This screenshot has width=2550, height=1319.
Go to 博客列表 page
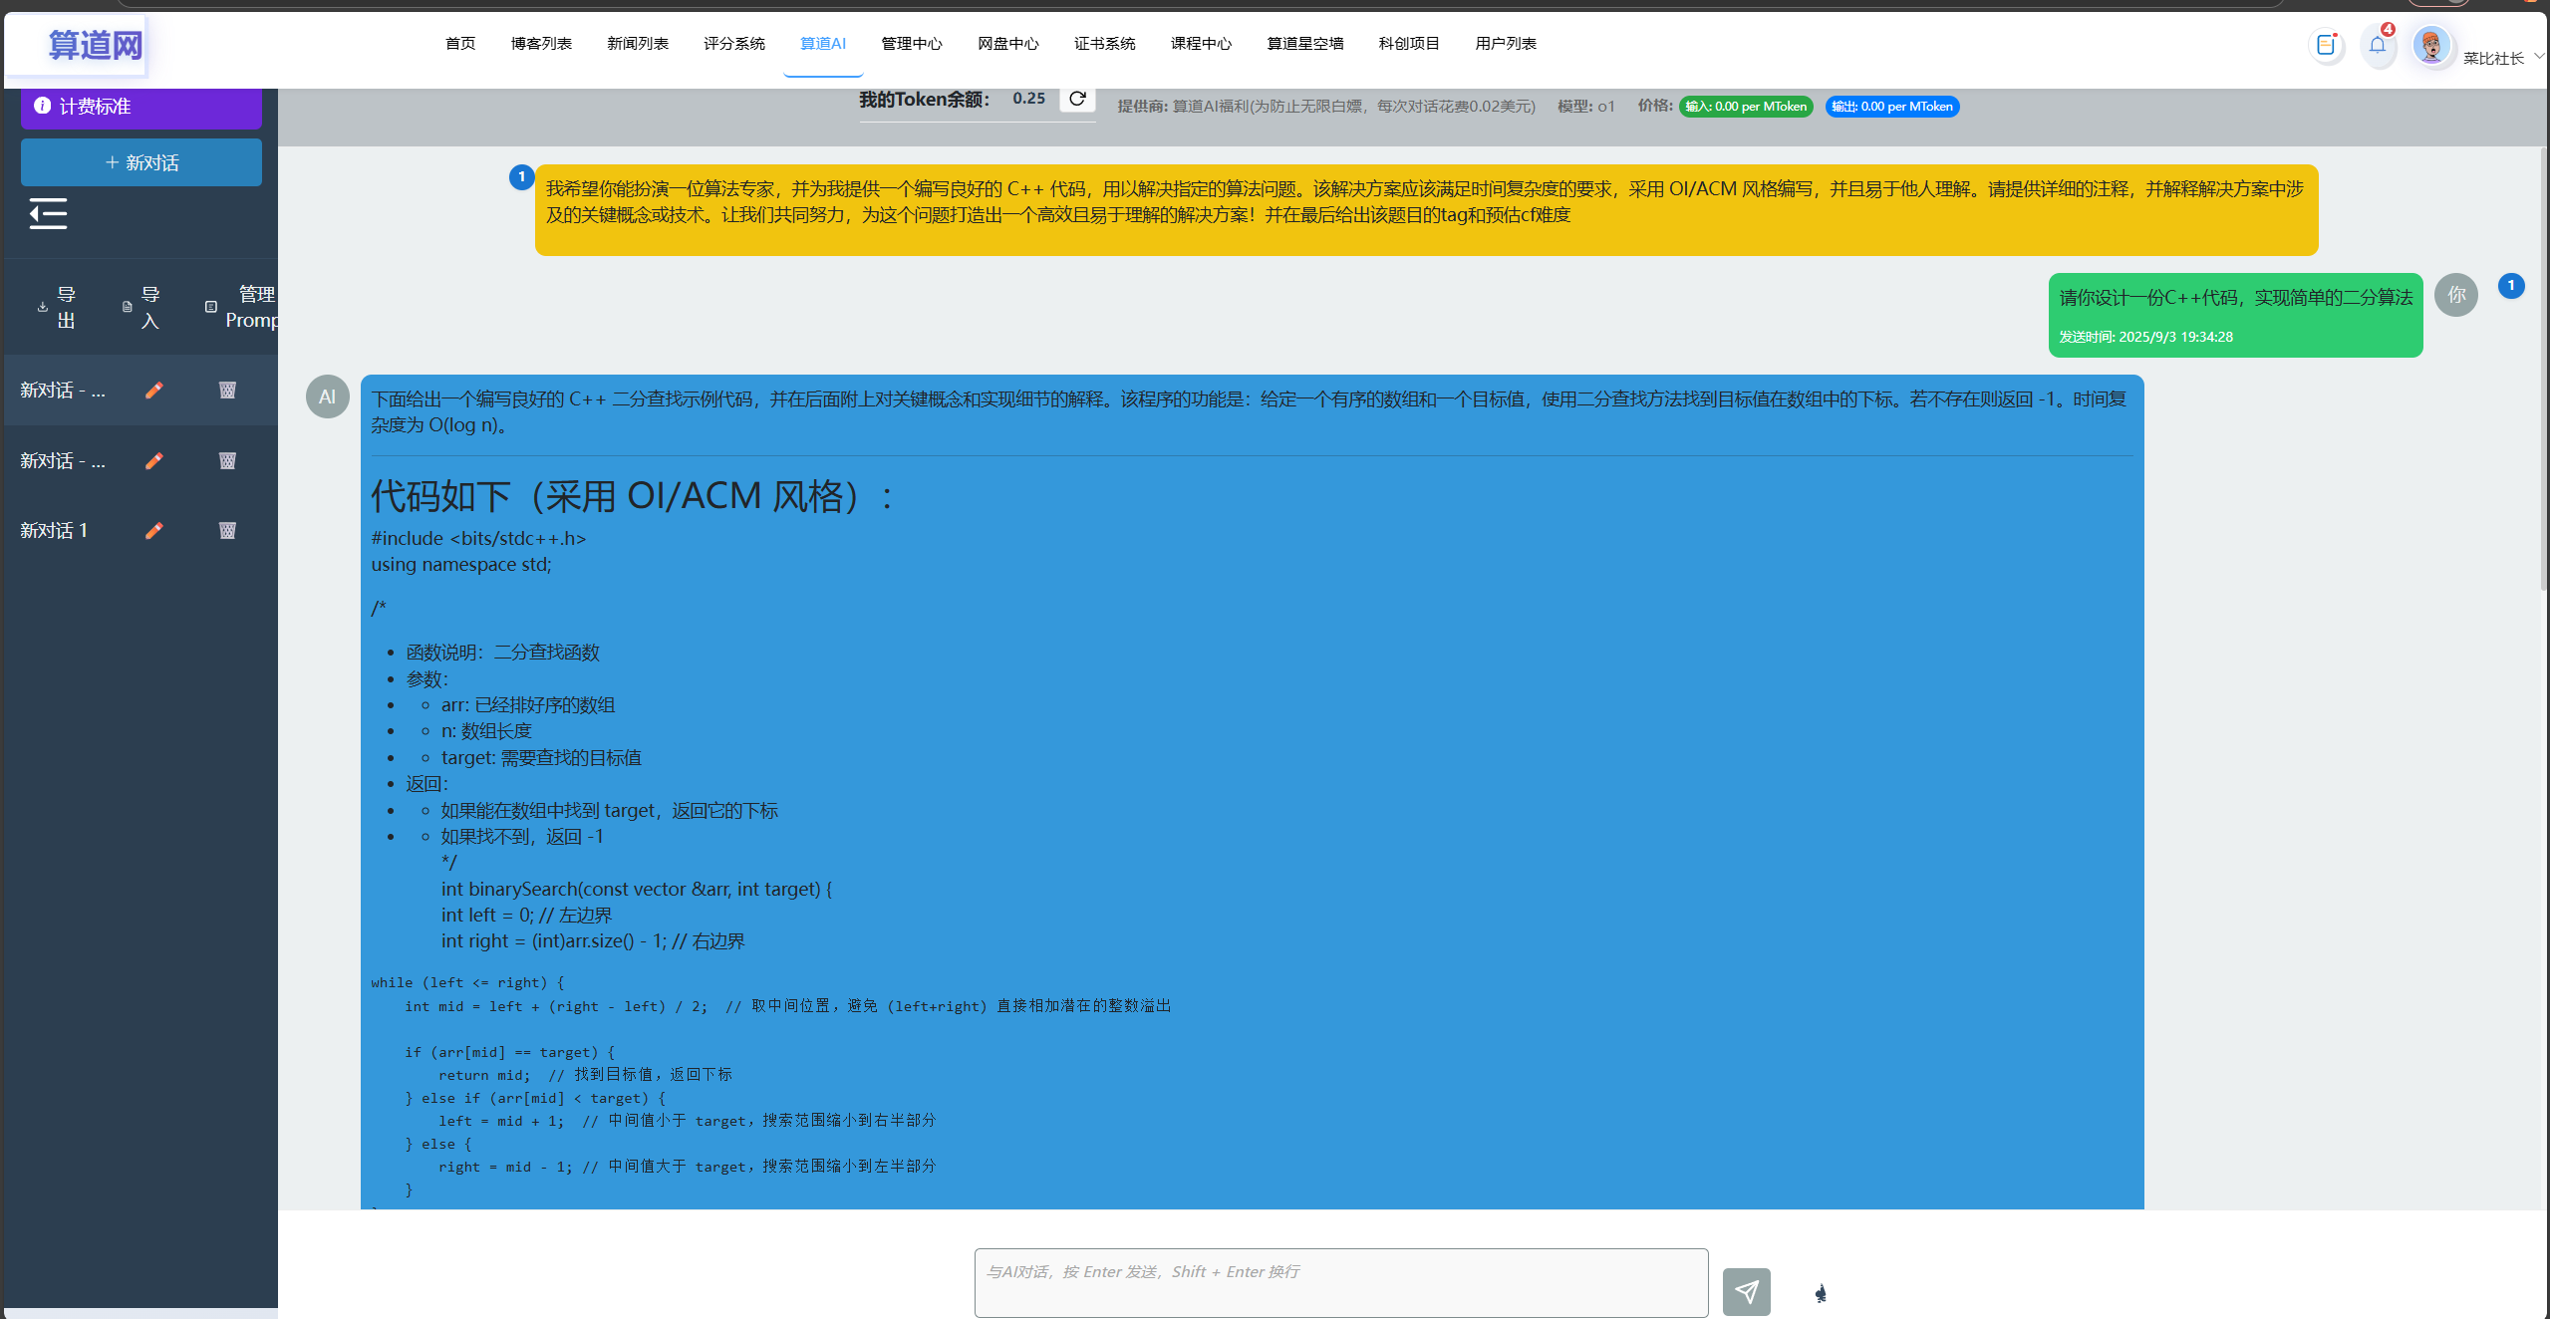pos(541,44)
